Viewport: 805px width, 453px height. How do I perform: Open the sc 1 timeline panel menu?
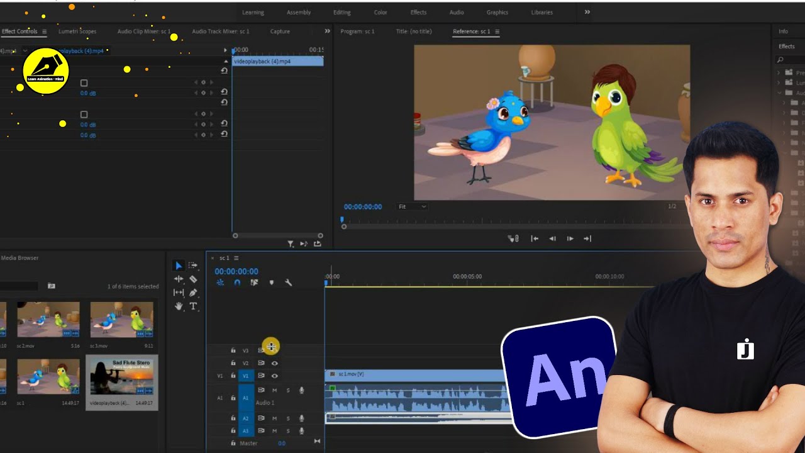pos(236,258)
